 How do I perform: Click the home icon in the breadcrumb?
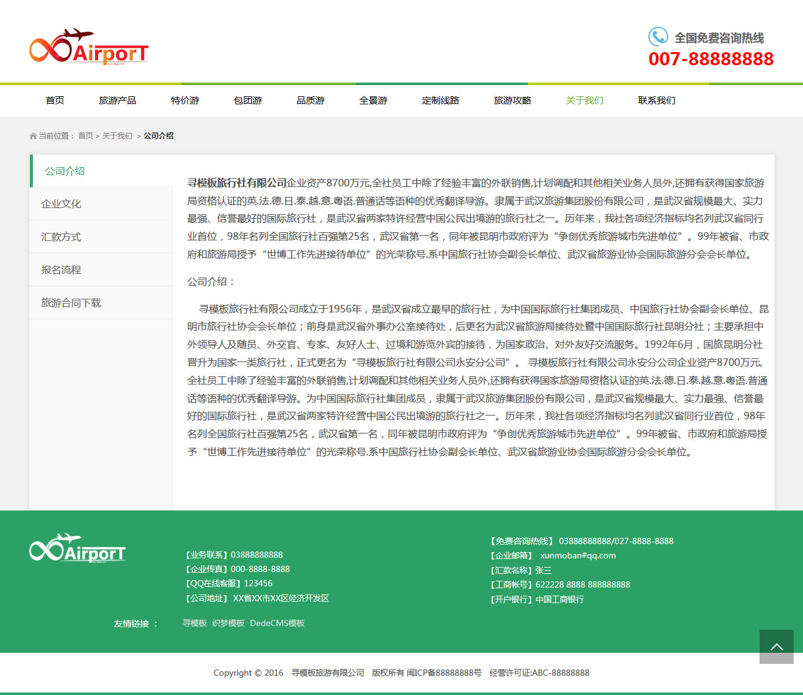coord(33,136)
